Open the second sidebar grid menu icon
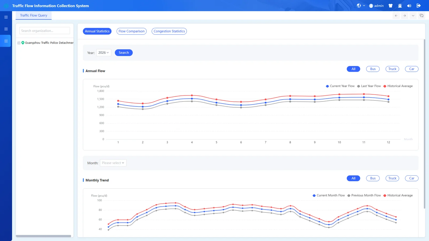 6,29
